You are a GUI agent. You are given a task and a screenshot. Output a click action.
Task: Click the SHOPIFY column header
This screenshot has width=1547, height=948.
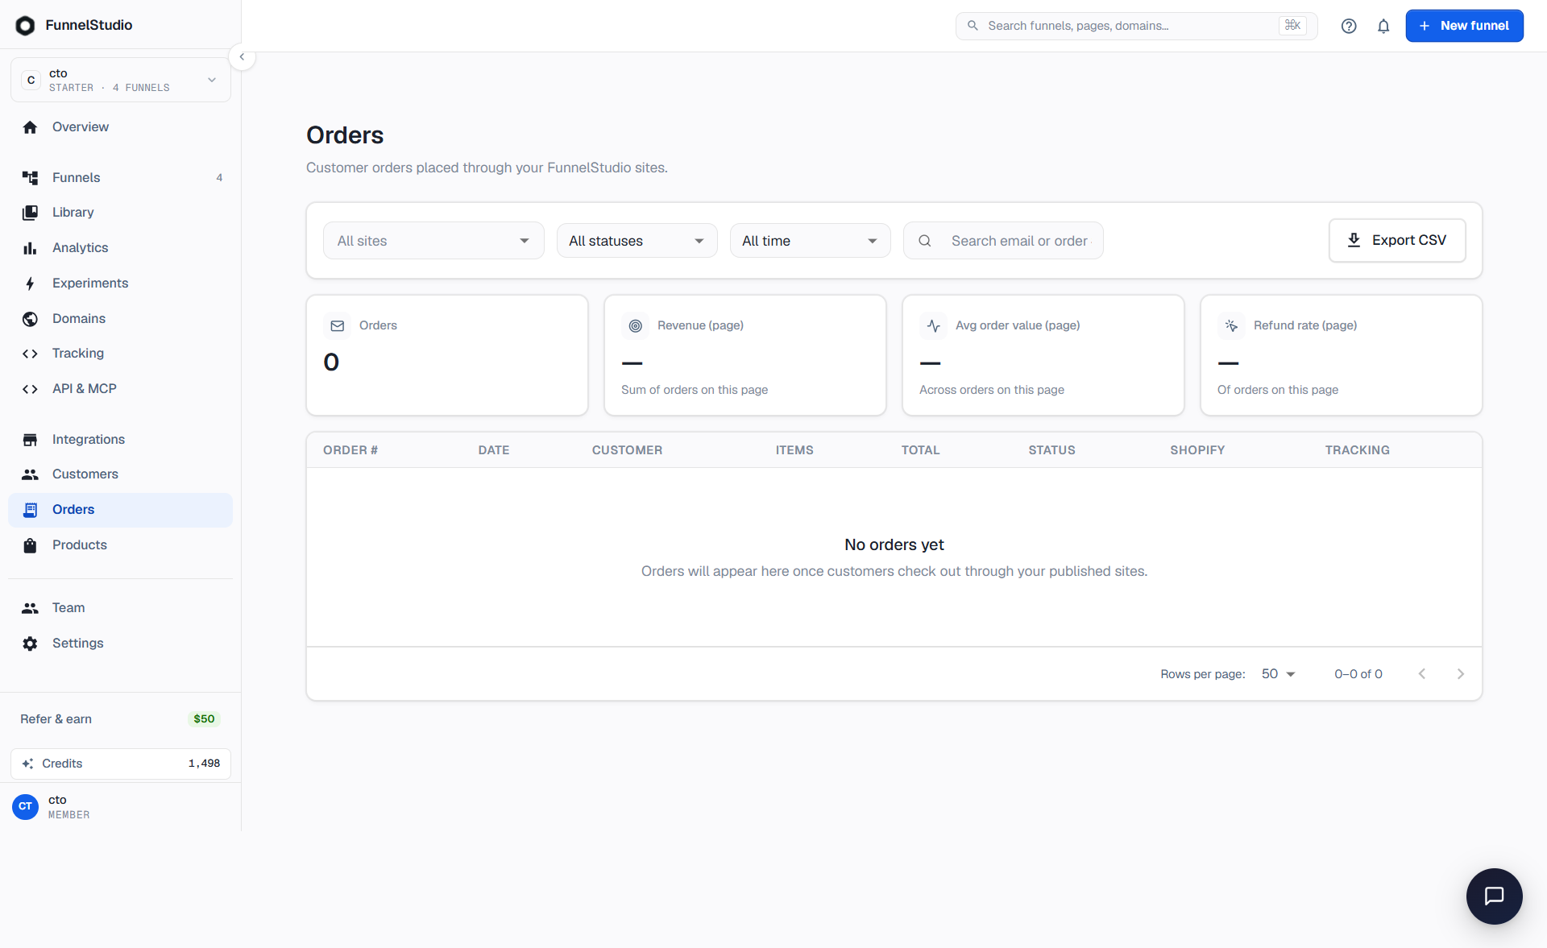(x=1197, y=450)
